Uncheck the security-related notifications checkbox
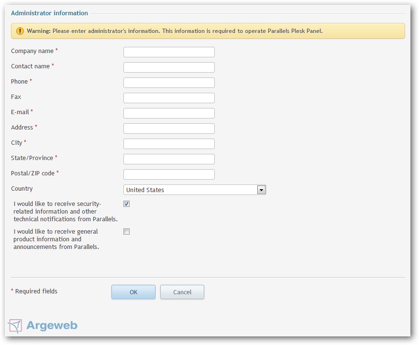The image size is (419, 345). pyautogui.click(x=126, y=204)
